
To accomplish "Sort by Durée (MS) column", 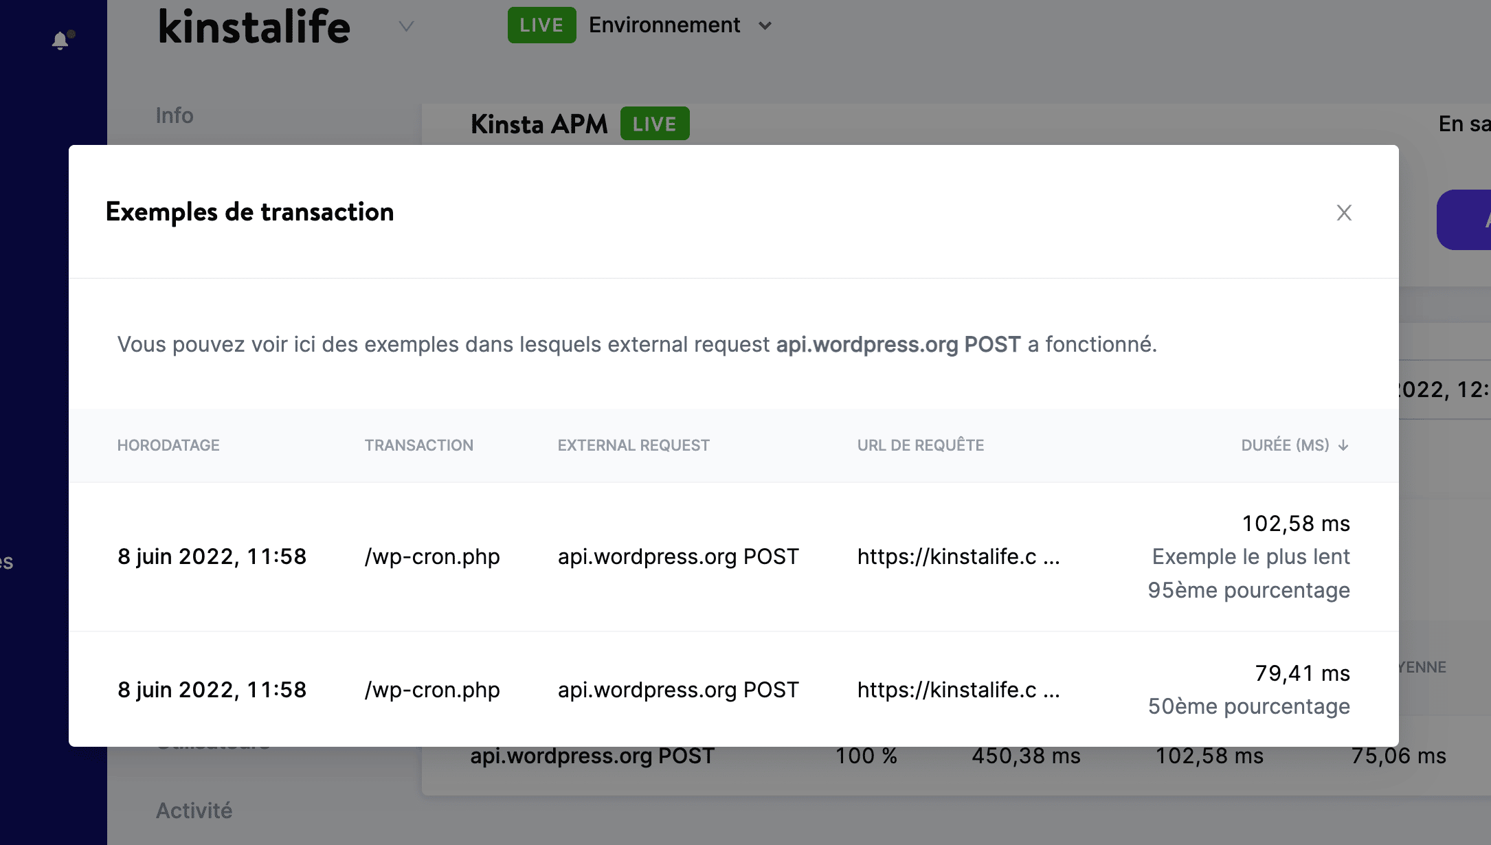I will pos(1284,445).
